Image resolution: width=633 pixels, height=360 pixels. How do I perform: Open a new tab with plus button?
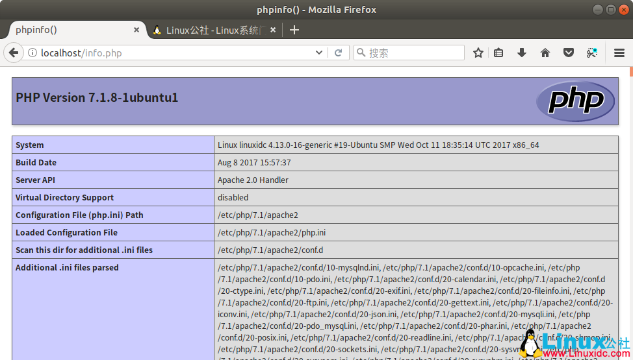(294, 30)
